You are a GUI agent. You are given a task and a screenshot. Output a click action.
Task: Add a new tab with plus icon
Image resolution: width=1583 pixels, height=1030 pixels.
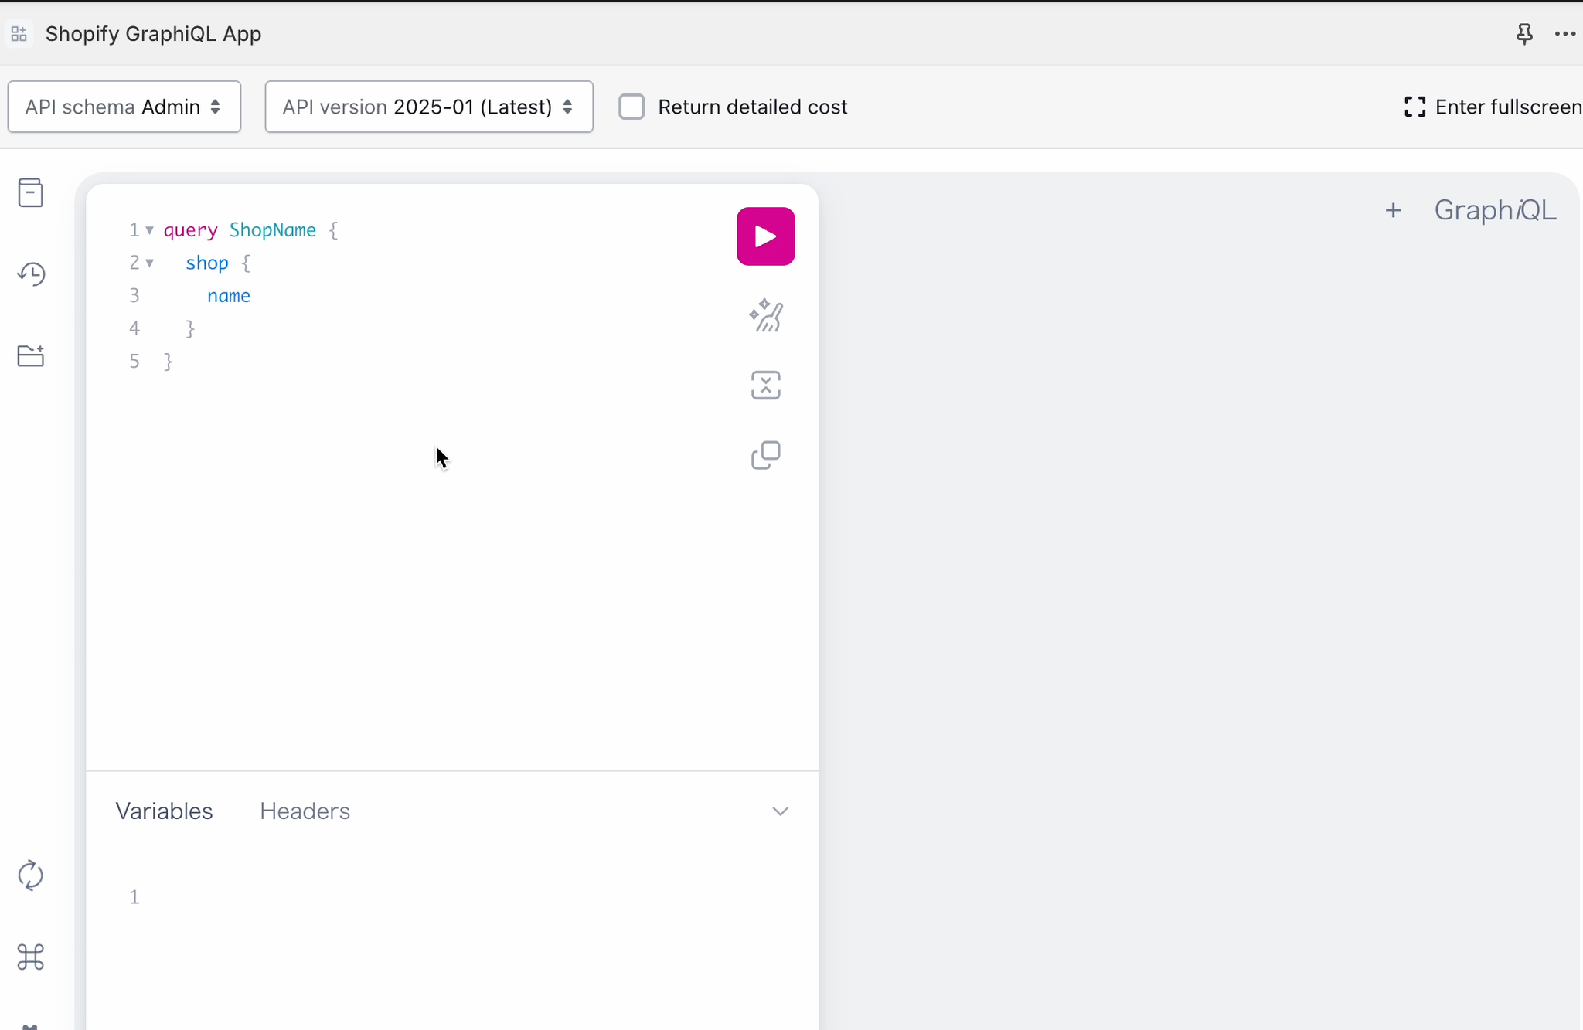click(1393, 210)
